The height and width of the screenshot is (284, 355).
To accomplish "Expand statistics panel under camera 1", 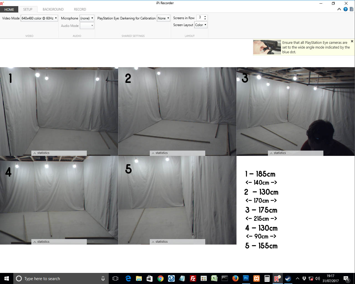I will 59,153.
